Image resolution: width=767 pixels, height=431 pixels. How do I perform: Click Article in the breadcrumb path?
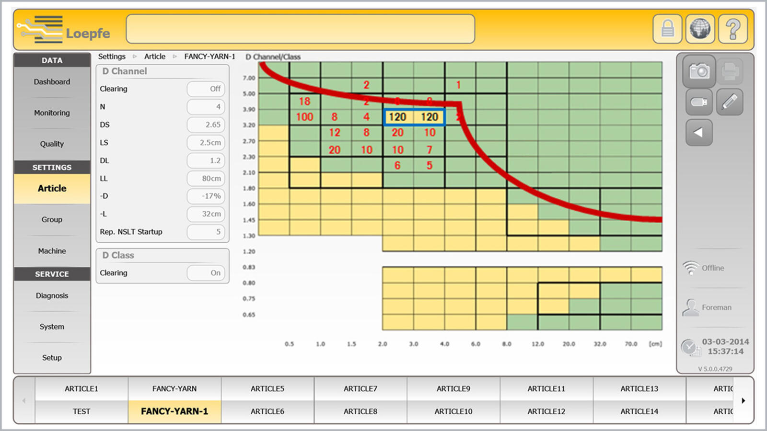(155, 57)
